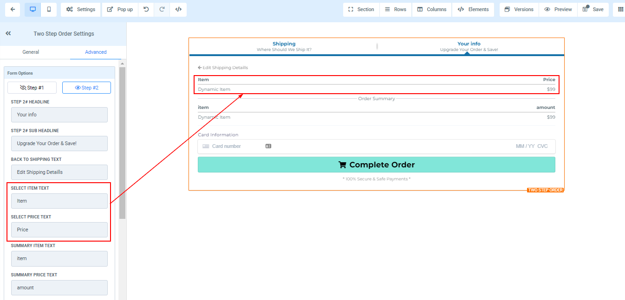
Task: Select the Shipping step tab
Action: (284, 46)
